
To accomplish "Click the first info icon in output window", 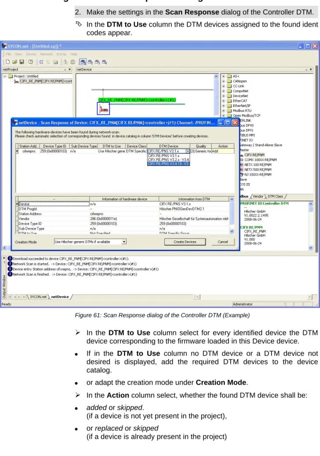I will point(10,258).
